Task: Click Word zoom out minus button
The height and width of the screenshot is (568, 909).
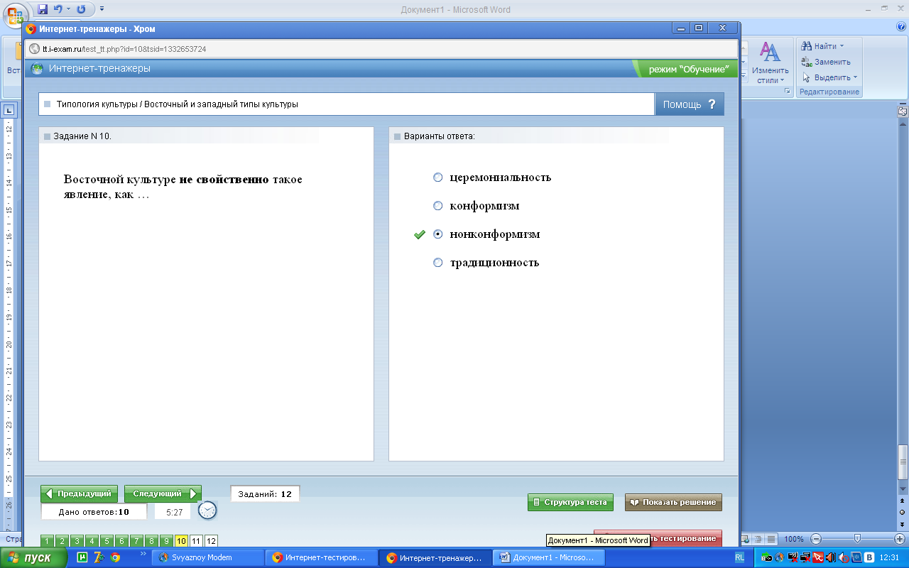Action: (816, 539)
